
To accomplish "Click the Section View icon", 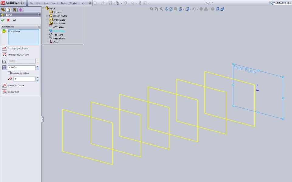I will click(x=176, y=9).
